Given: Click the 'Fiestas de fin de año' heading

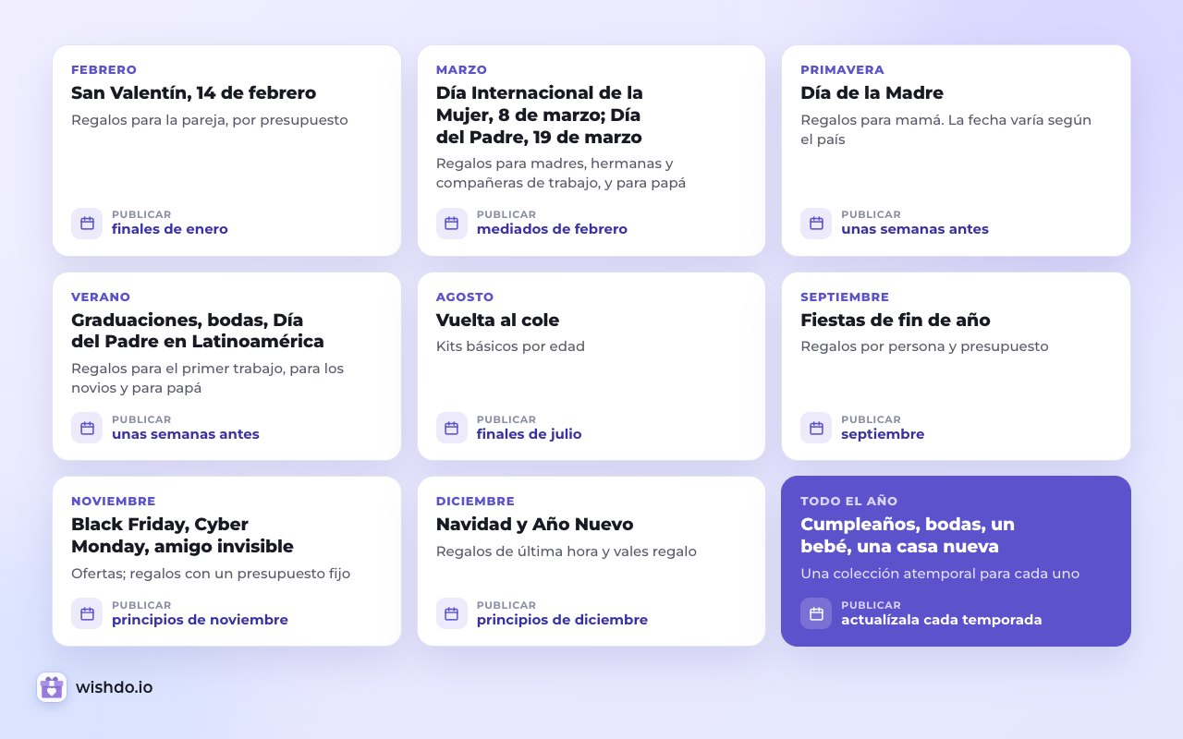Looking at the screenshot, I should tap(895, 321).
